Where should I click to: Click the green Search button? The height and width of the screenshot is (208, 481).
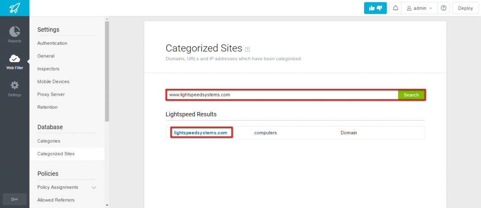tap(411, 95)
